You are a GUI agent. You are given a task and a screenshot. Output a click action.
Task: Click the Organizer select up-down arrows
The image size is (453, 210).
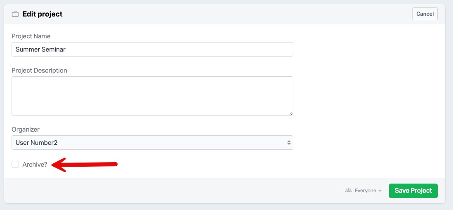tap(289, 143)
